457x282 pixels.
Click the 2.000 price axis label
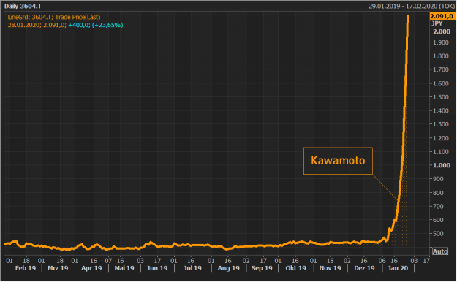tap(442, 31)
